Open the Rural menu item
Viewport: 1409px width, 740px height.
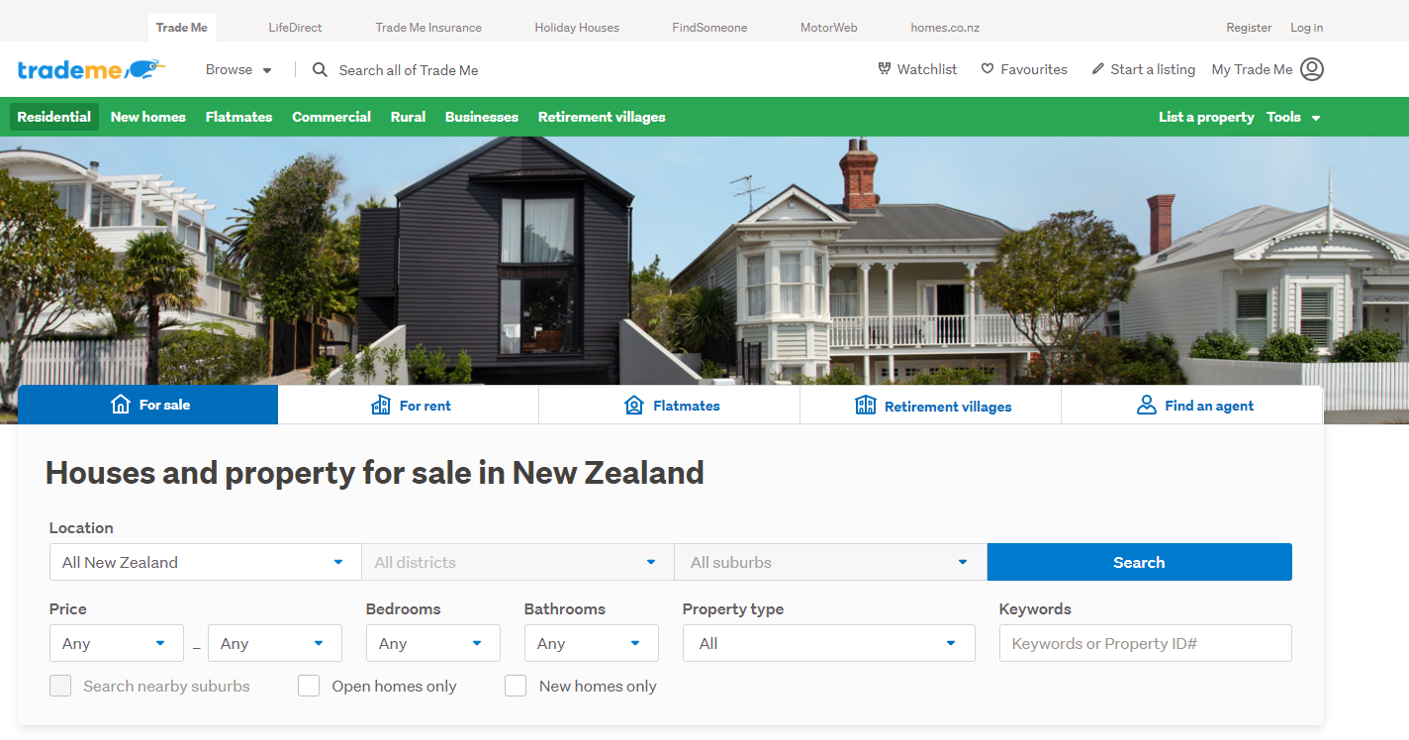[x=408, y=117]
